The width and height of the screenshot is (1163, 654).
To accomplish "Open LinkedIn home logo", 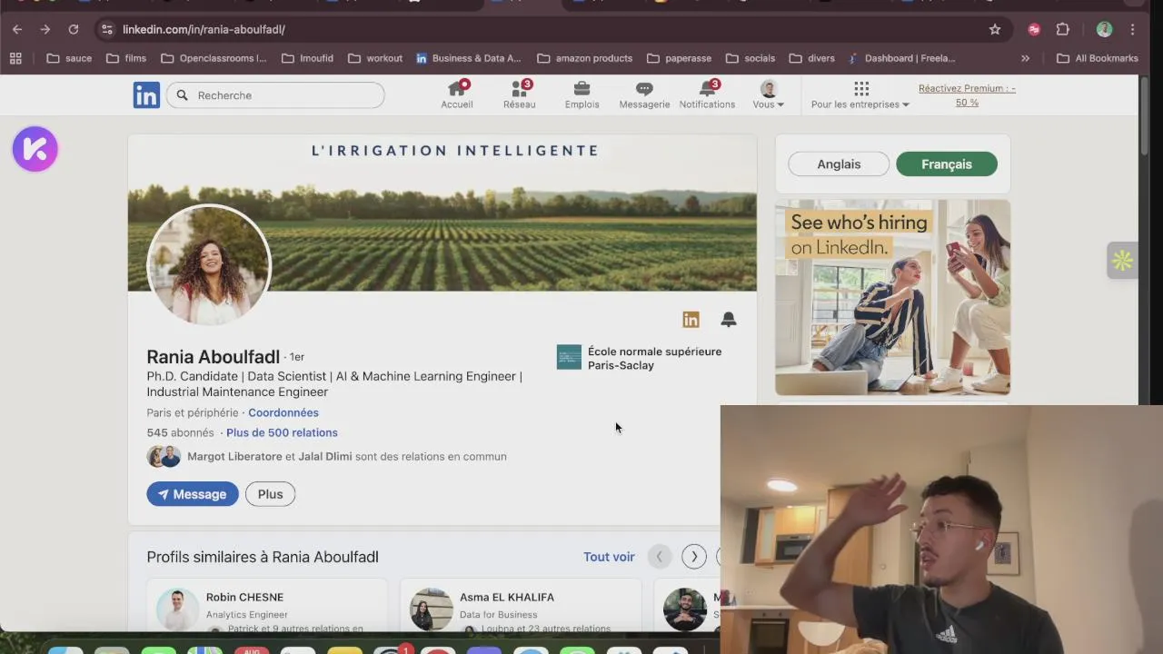I will coord(146,94).
